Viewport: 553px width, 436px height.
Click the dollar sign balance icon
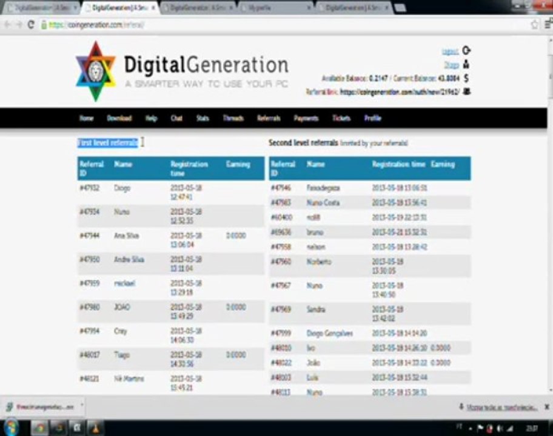pyautogui.click(x=466, y=78)
